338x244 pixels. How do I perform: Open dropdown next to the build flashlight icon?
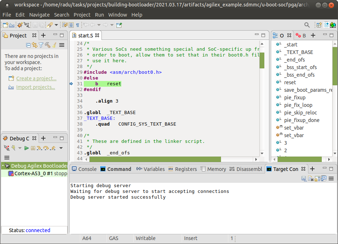click(56, 25)
